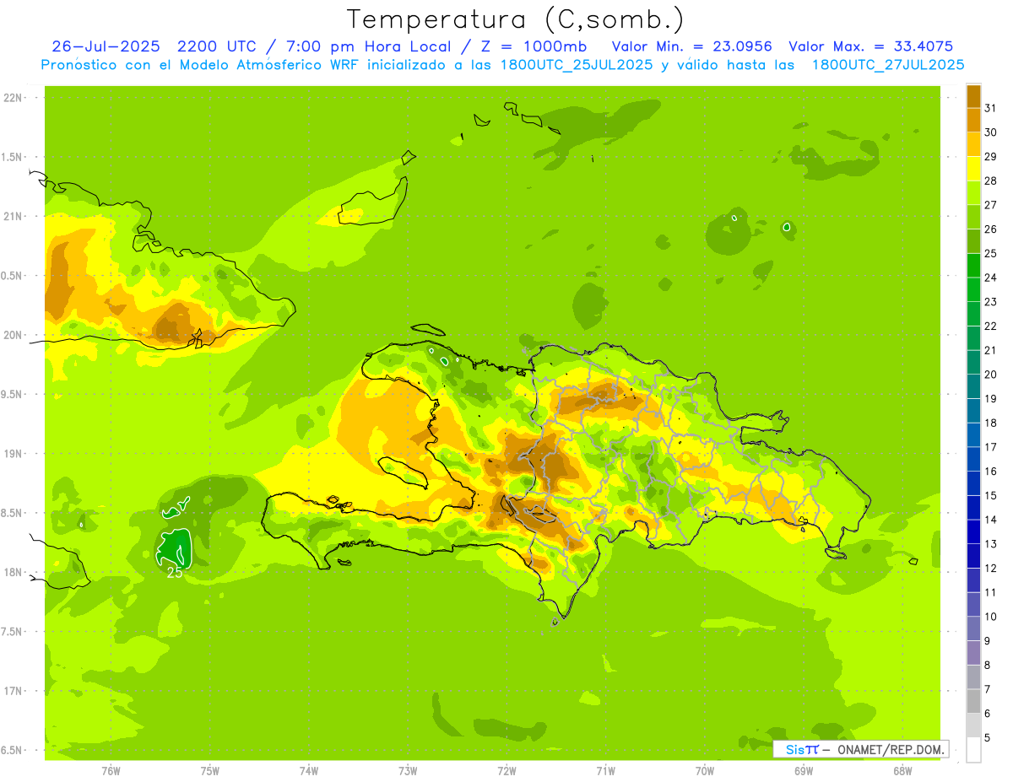Click the '71W' longitude axis label
The height and width of the screenshot is (782, 1013).
(x=605, y=770)
